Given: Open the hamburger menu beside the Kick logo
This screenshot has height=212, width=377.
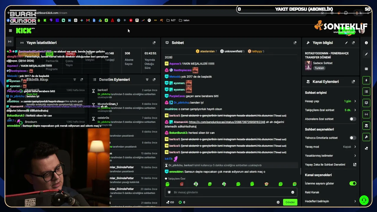Looking at the screenshot, I should (x=10, y=31).
